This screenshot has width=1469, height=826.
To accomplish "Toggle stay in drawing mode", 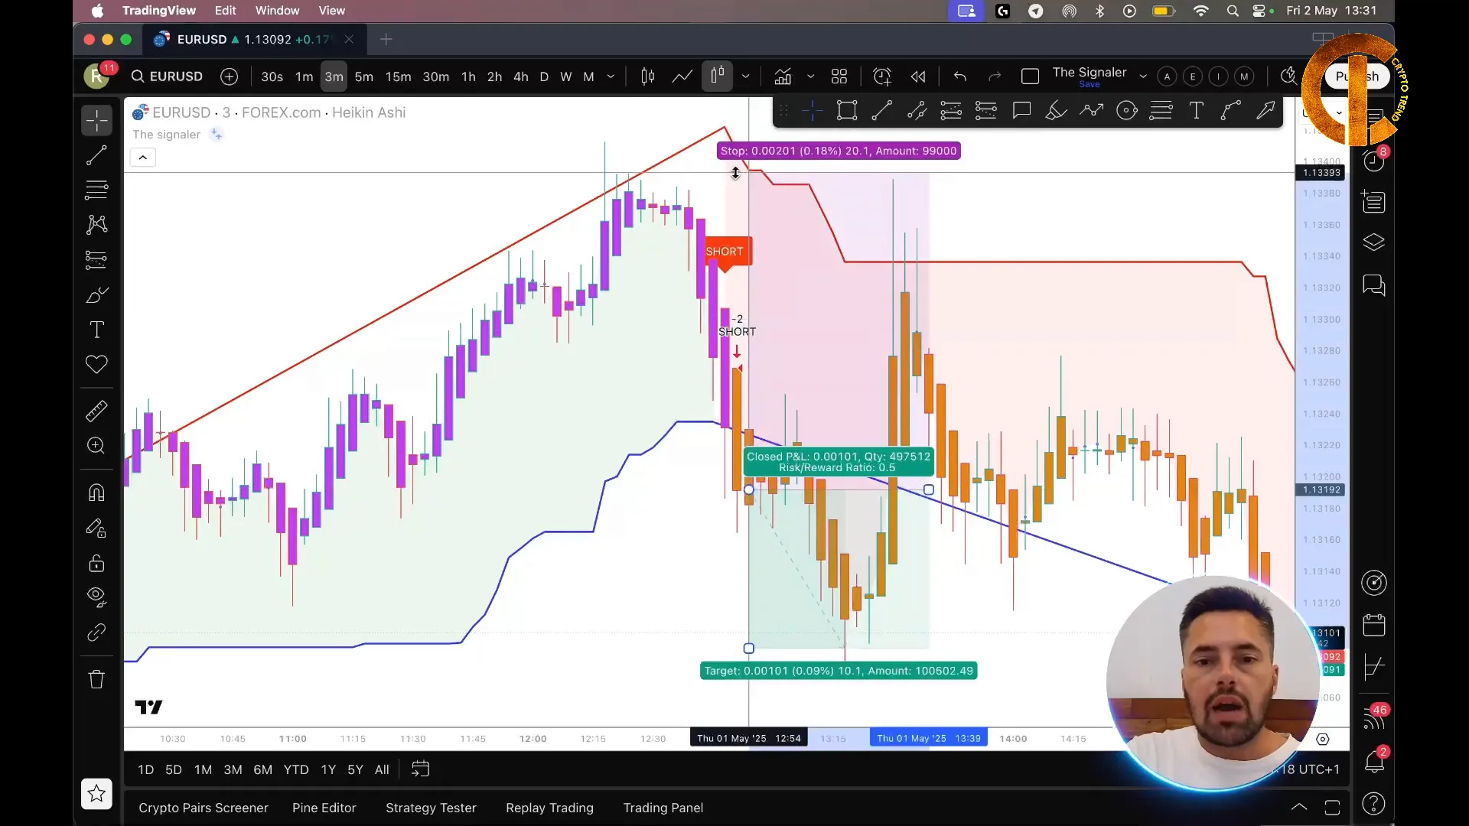I will 96,528.
